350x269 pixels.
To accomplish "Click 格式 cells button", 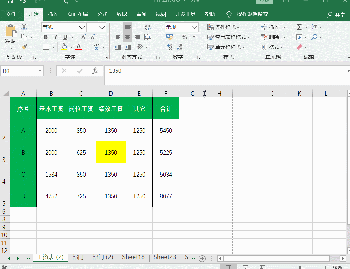I will point(272,47).
